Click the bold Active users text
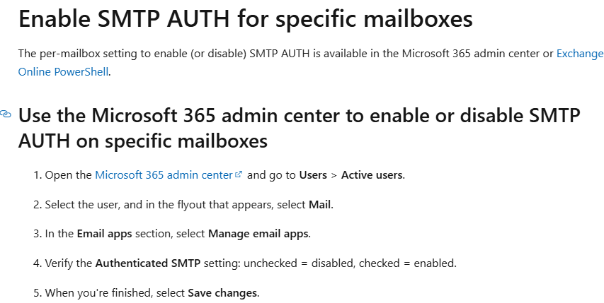This screenshot has height=303, width=604. coord(372,175)
